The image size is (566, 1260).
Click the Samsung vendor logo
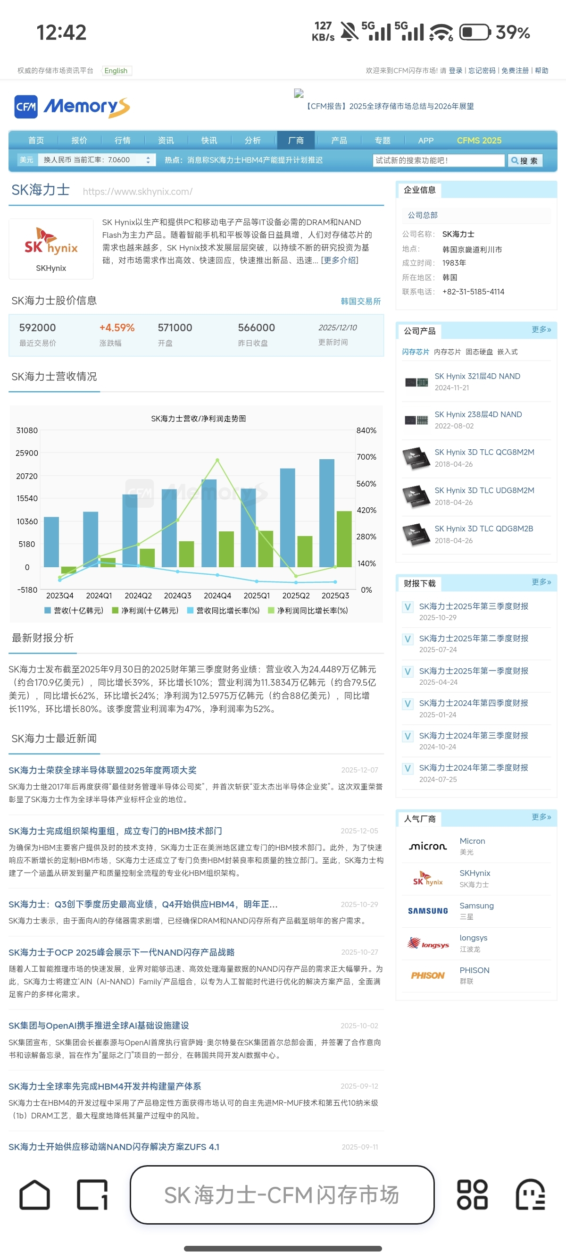428,911
